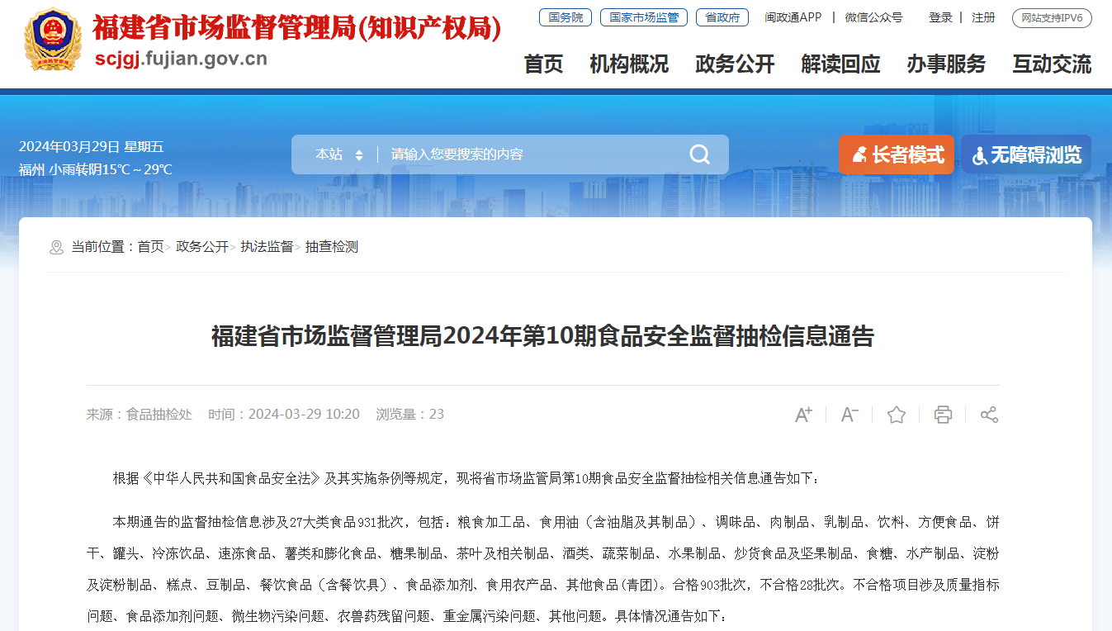Print the notice via the printer icon
Viewport: 1112px width, 631px height.
click(942, 414)
